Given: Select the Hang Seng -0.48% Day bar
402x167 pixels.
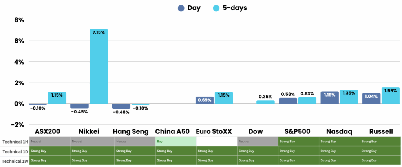Looking at the screenshot, I should tap(121, 106).
